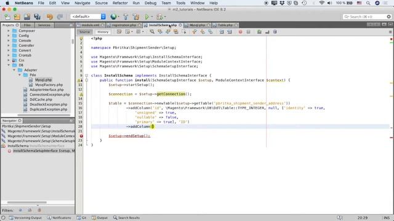Expand the Console folder
Viewport: 394px width, 221px height.
[8, 41]
